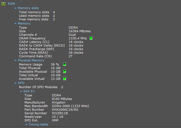The height and width of the screenshot is (128, 181).
Task: Click the SPD Ext. label
Action: tap(31, 121)
